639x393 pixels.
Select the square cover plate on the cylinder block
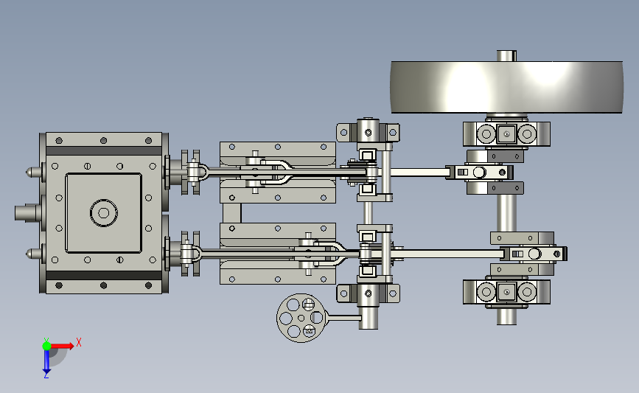pyautogui.click(x=103, y=213)
